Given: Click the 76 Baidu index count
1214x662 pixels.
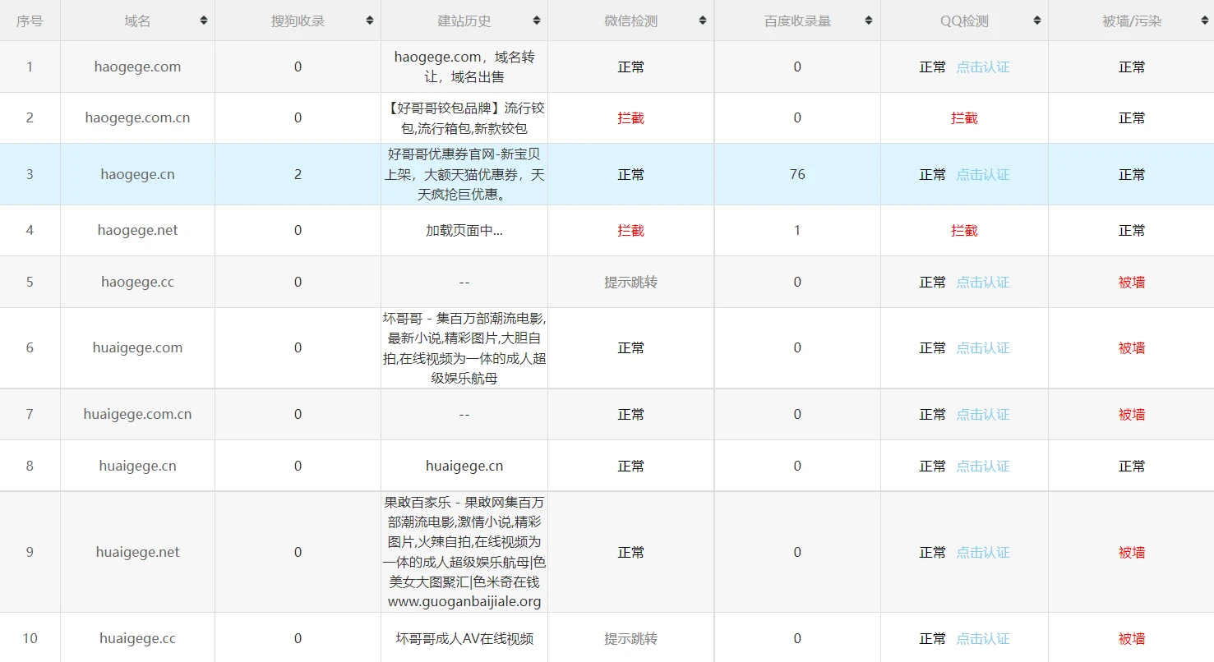Looking at the screenshot, I should pos(796,175).
